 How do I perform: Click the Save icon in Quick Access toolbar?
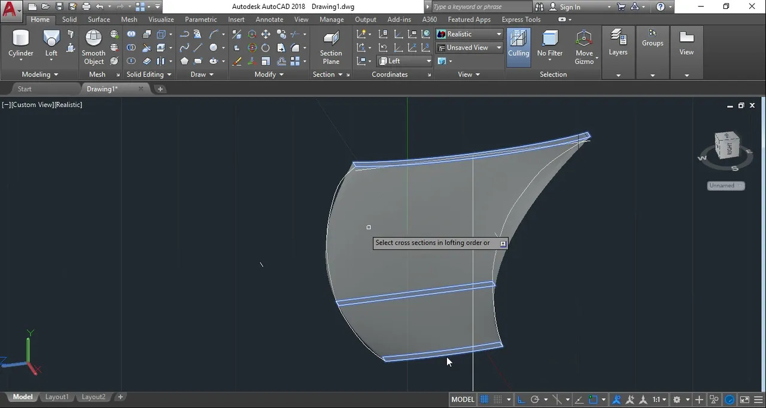coord(59,7)
